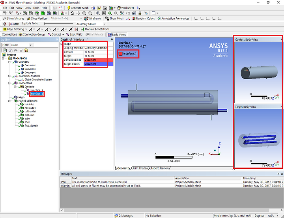Click the pin icon of Details panel

click(x=112, y=39)
